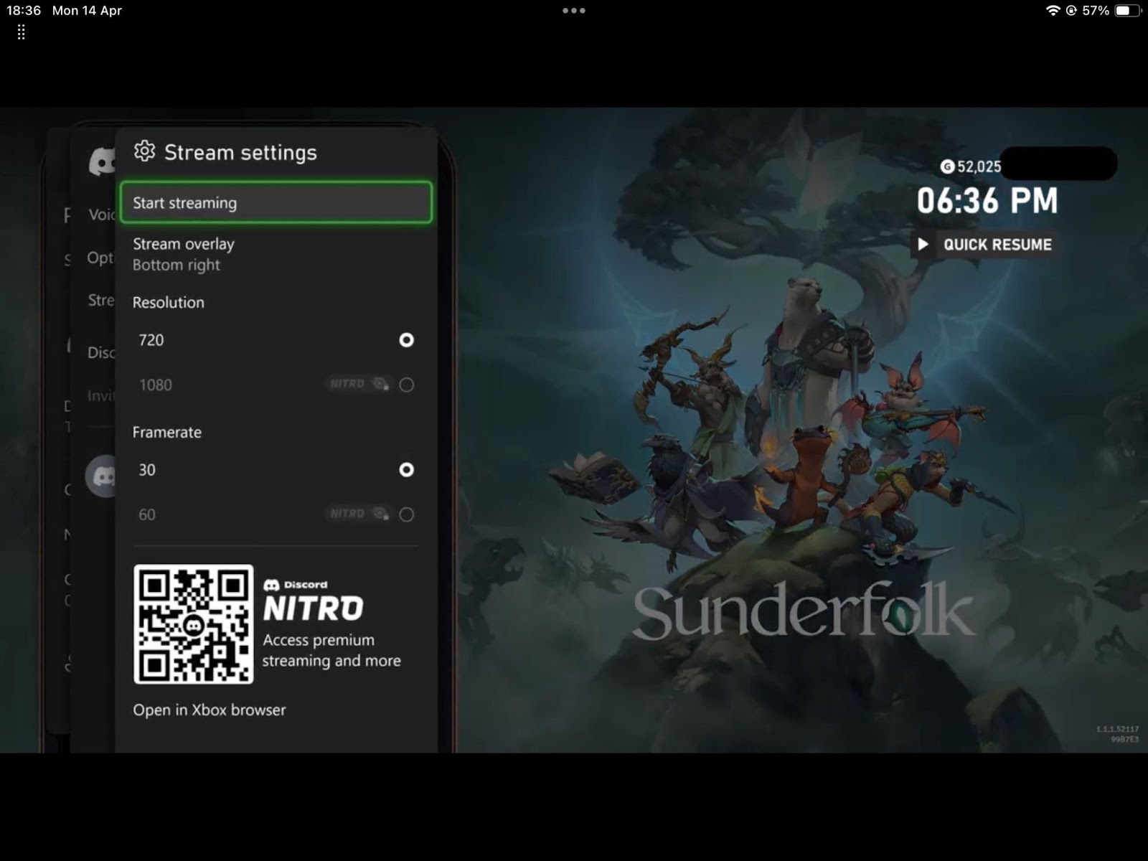Select the 720 resolution radio button
Image resolution: width=1148 pixels, height=861 pixels.
click(x=406, y=340)
